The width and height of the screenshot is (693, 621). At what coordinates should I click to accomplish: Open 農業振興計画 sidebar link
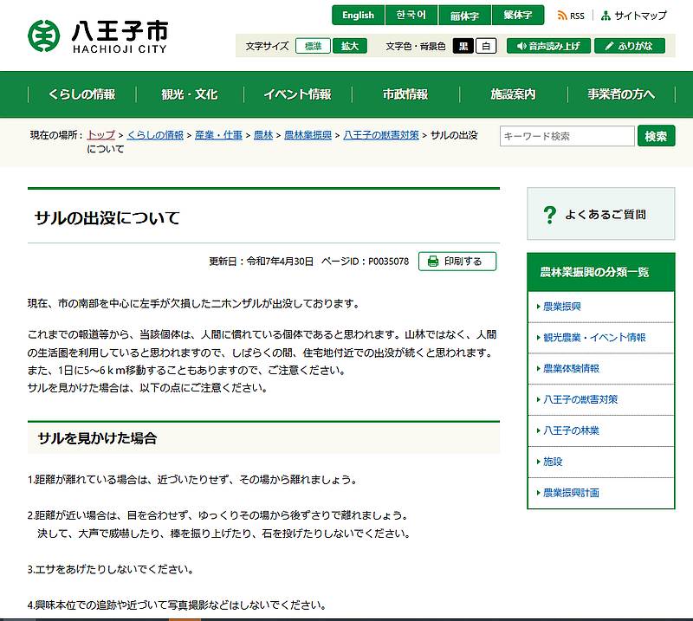pyautogui.click(x=571, y=492)
